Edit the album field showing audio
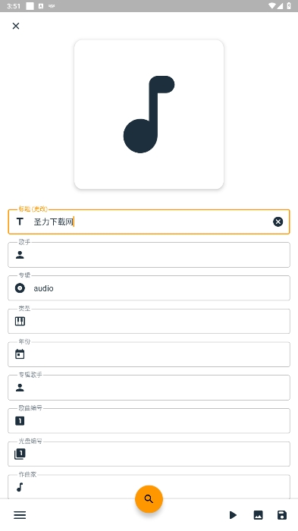This screenshot has width=298, height=531. pyautogui.click(x=149, y=288)
